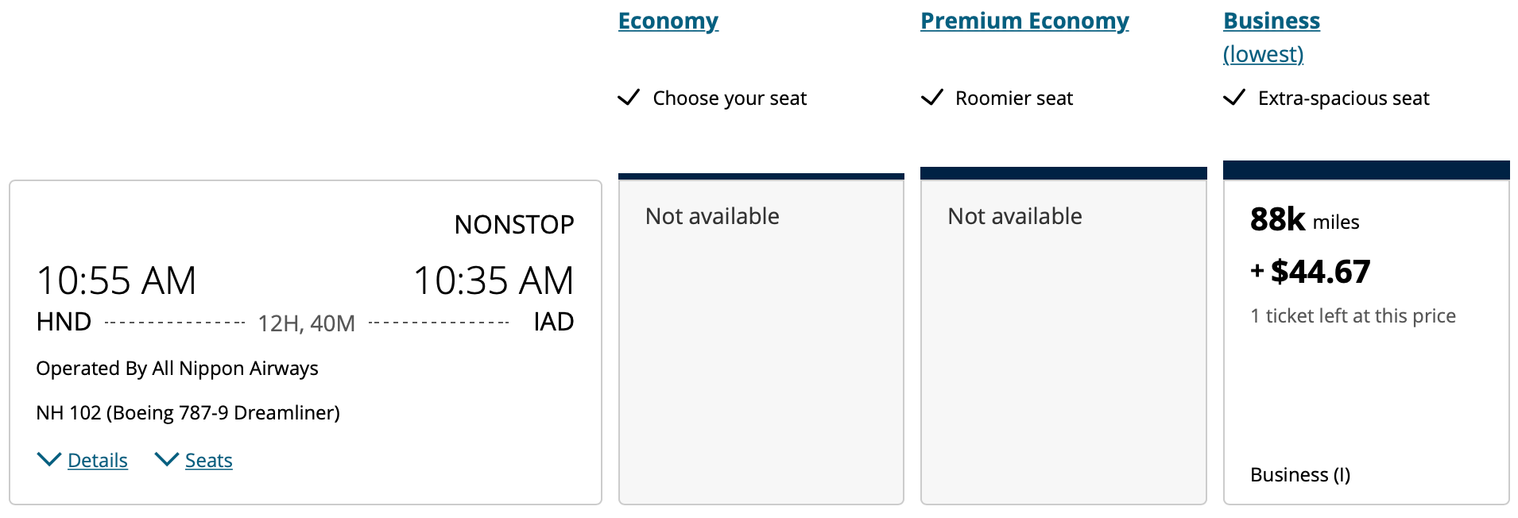Click the Premium Economy Not available card
Viewport: 1518px width, 518px height.
[x=1063, y=334]
